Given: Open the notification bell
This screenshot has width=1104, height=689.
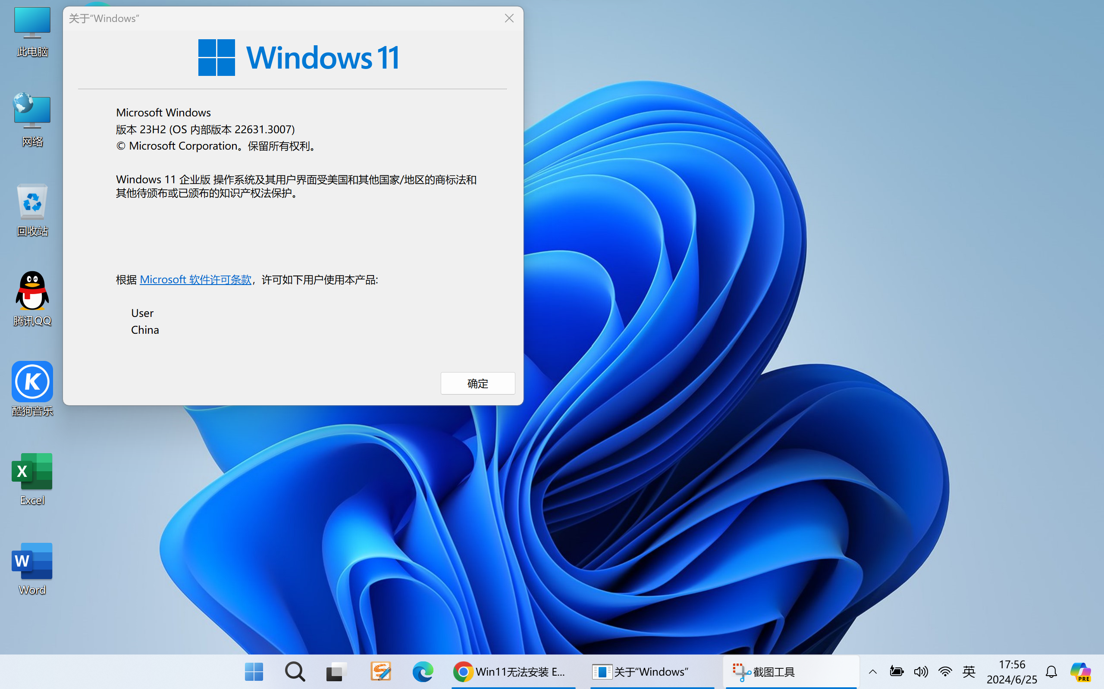Looking at the screenshot, I should [1051, 672].
